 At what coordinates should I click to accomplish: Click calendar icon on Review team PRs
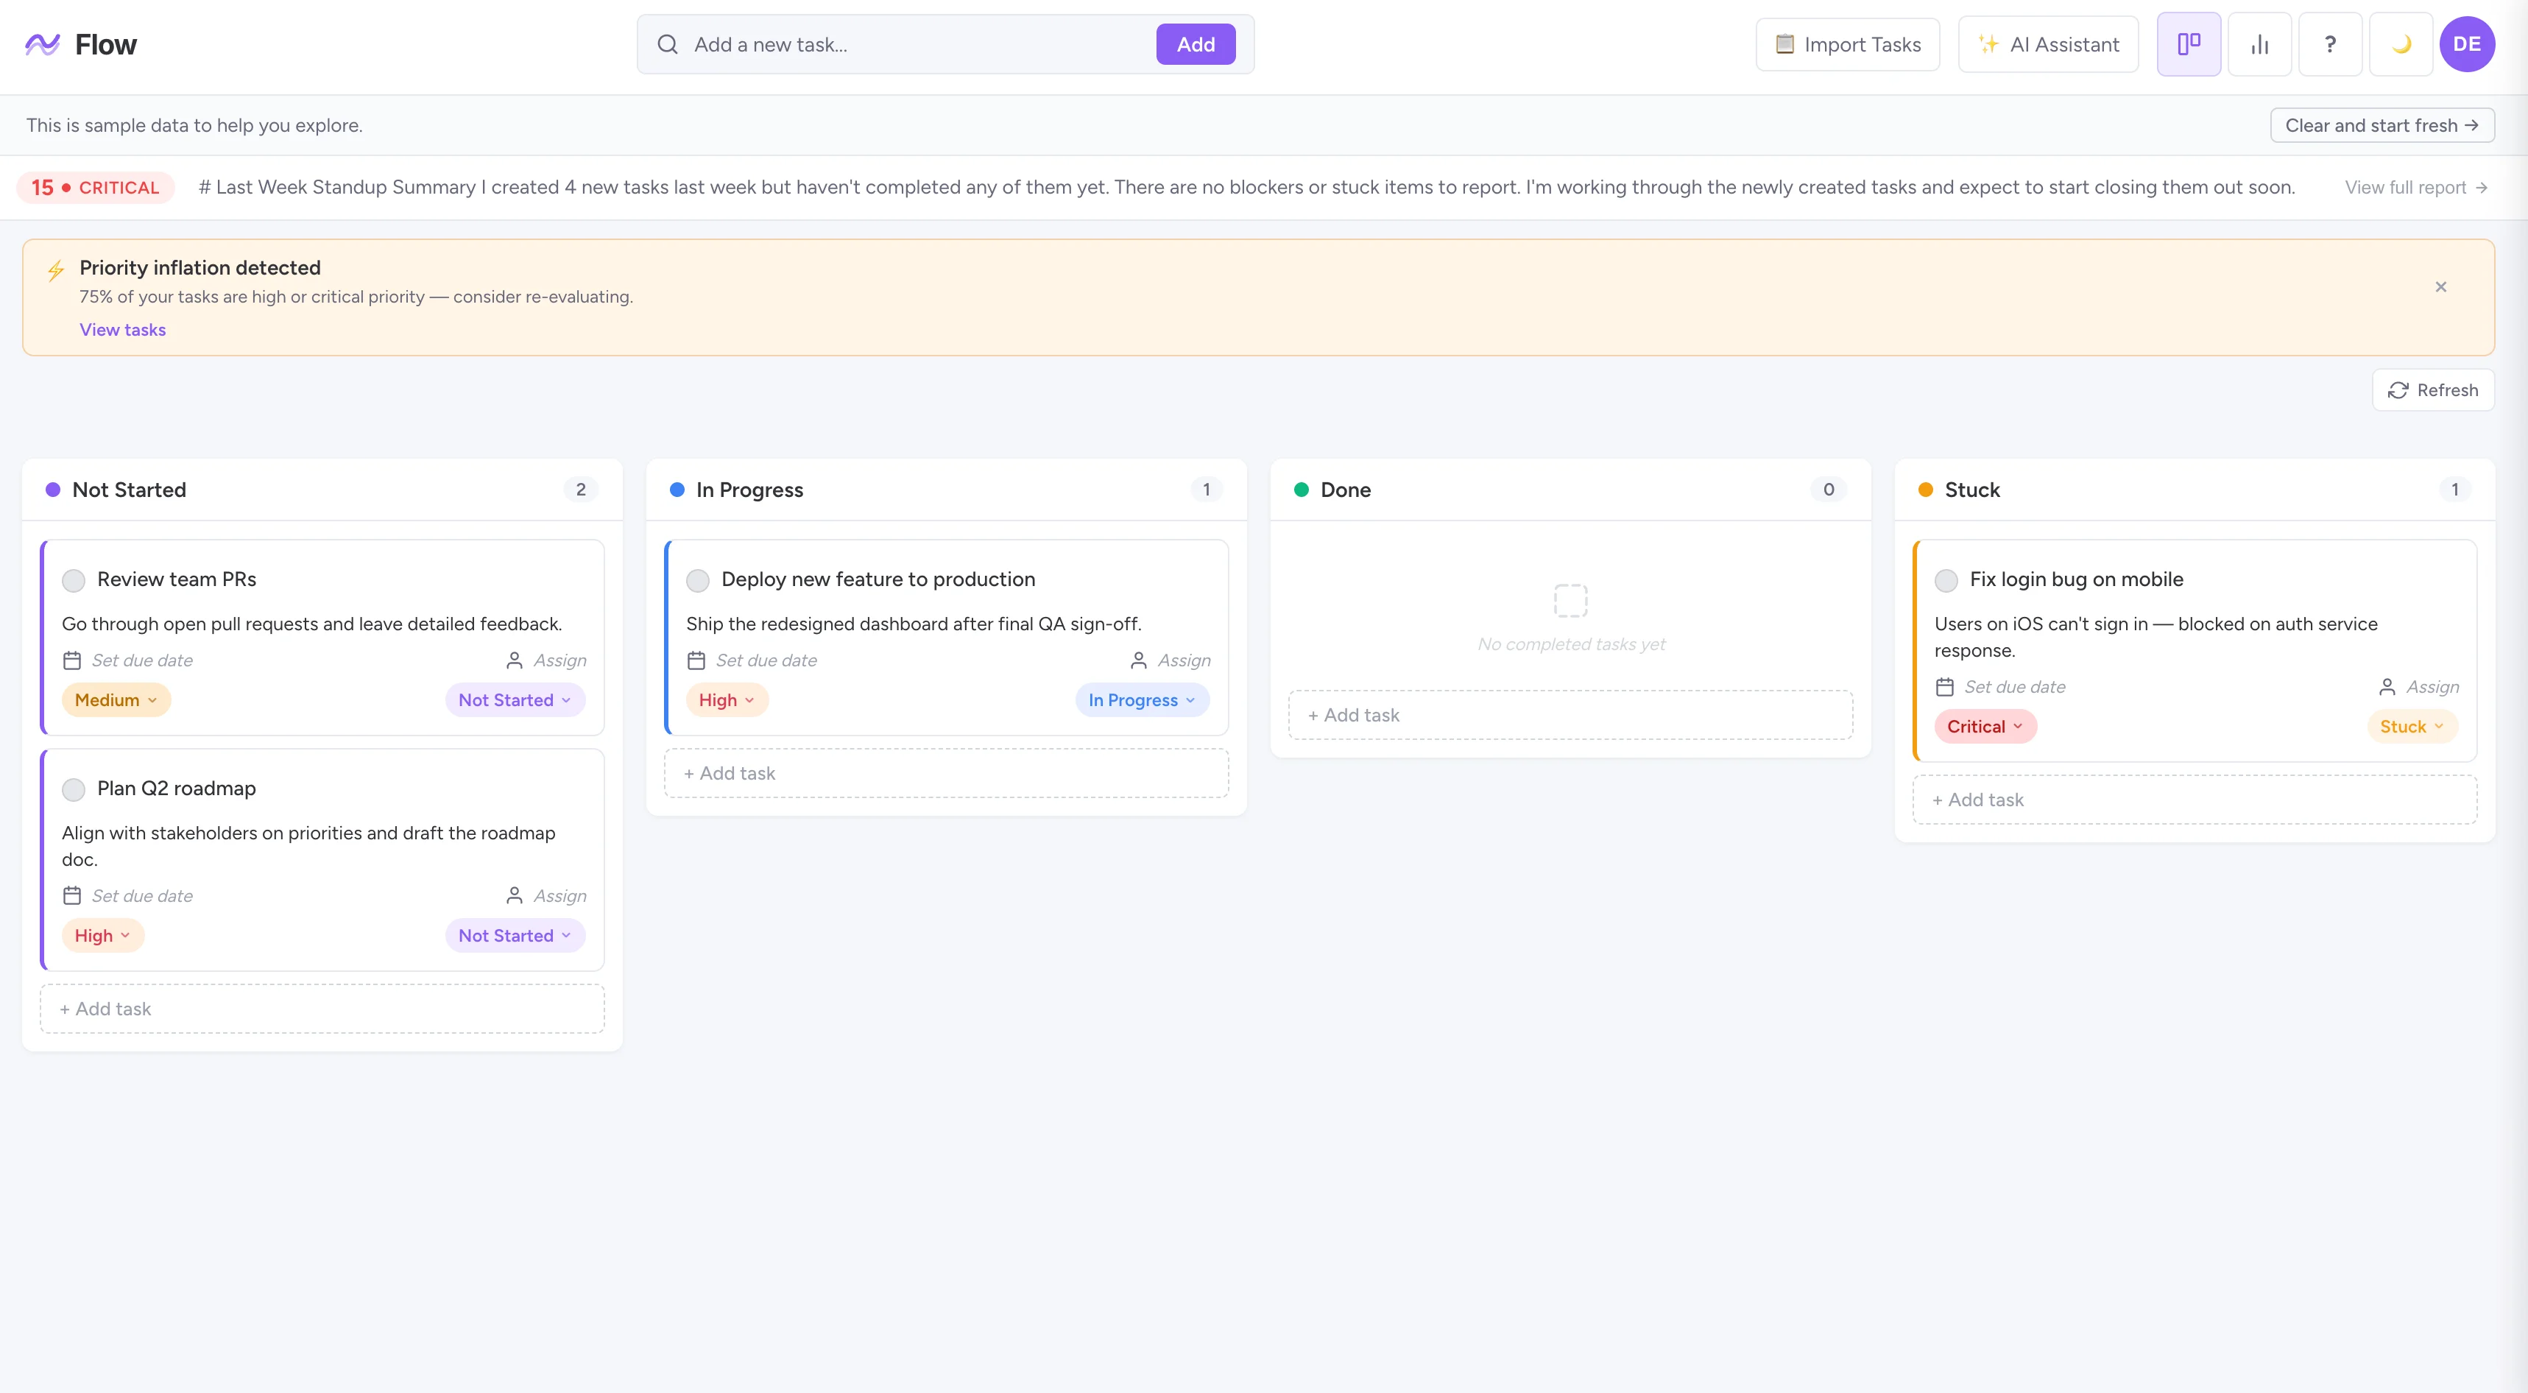click(x=71, y=660)
